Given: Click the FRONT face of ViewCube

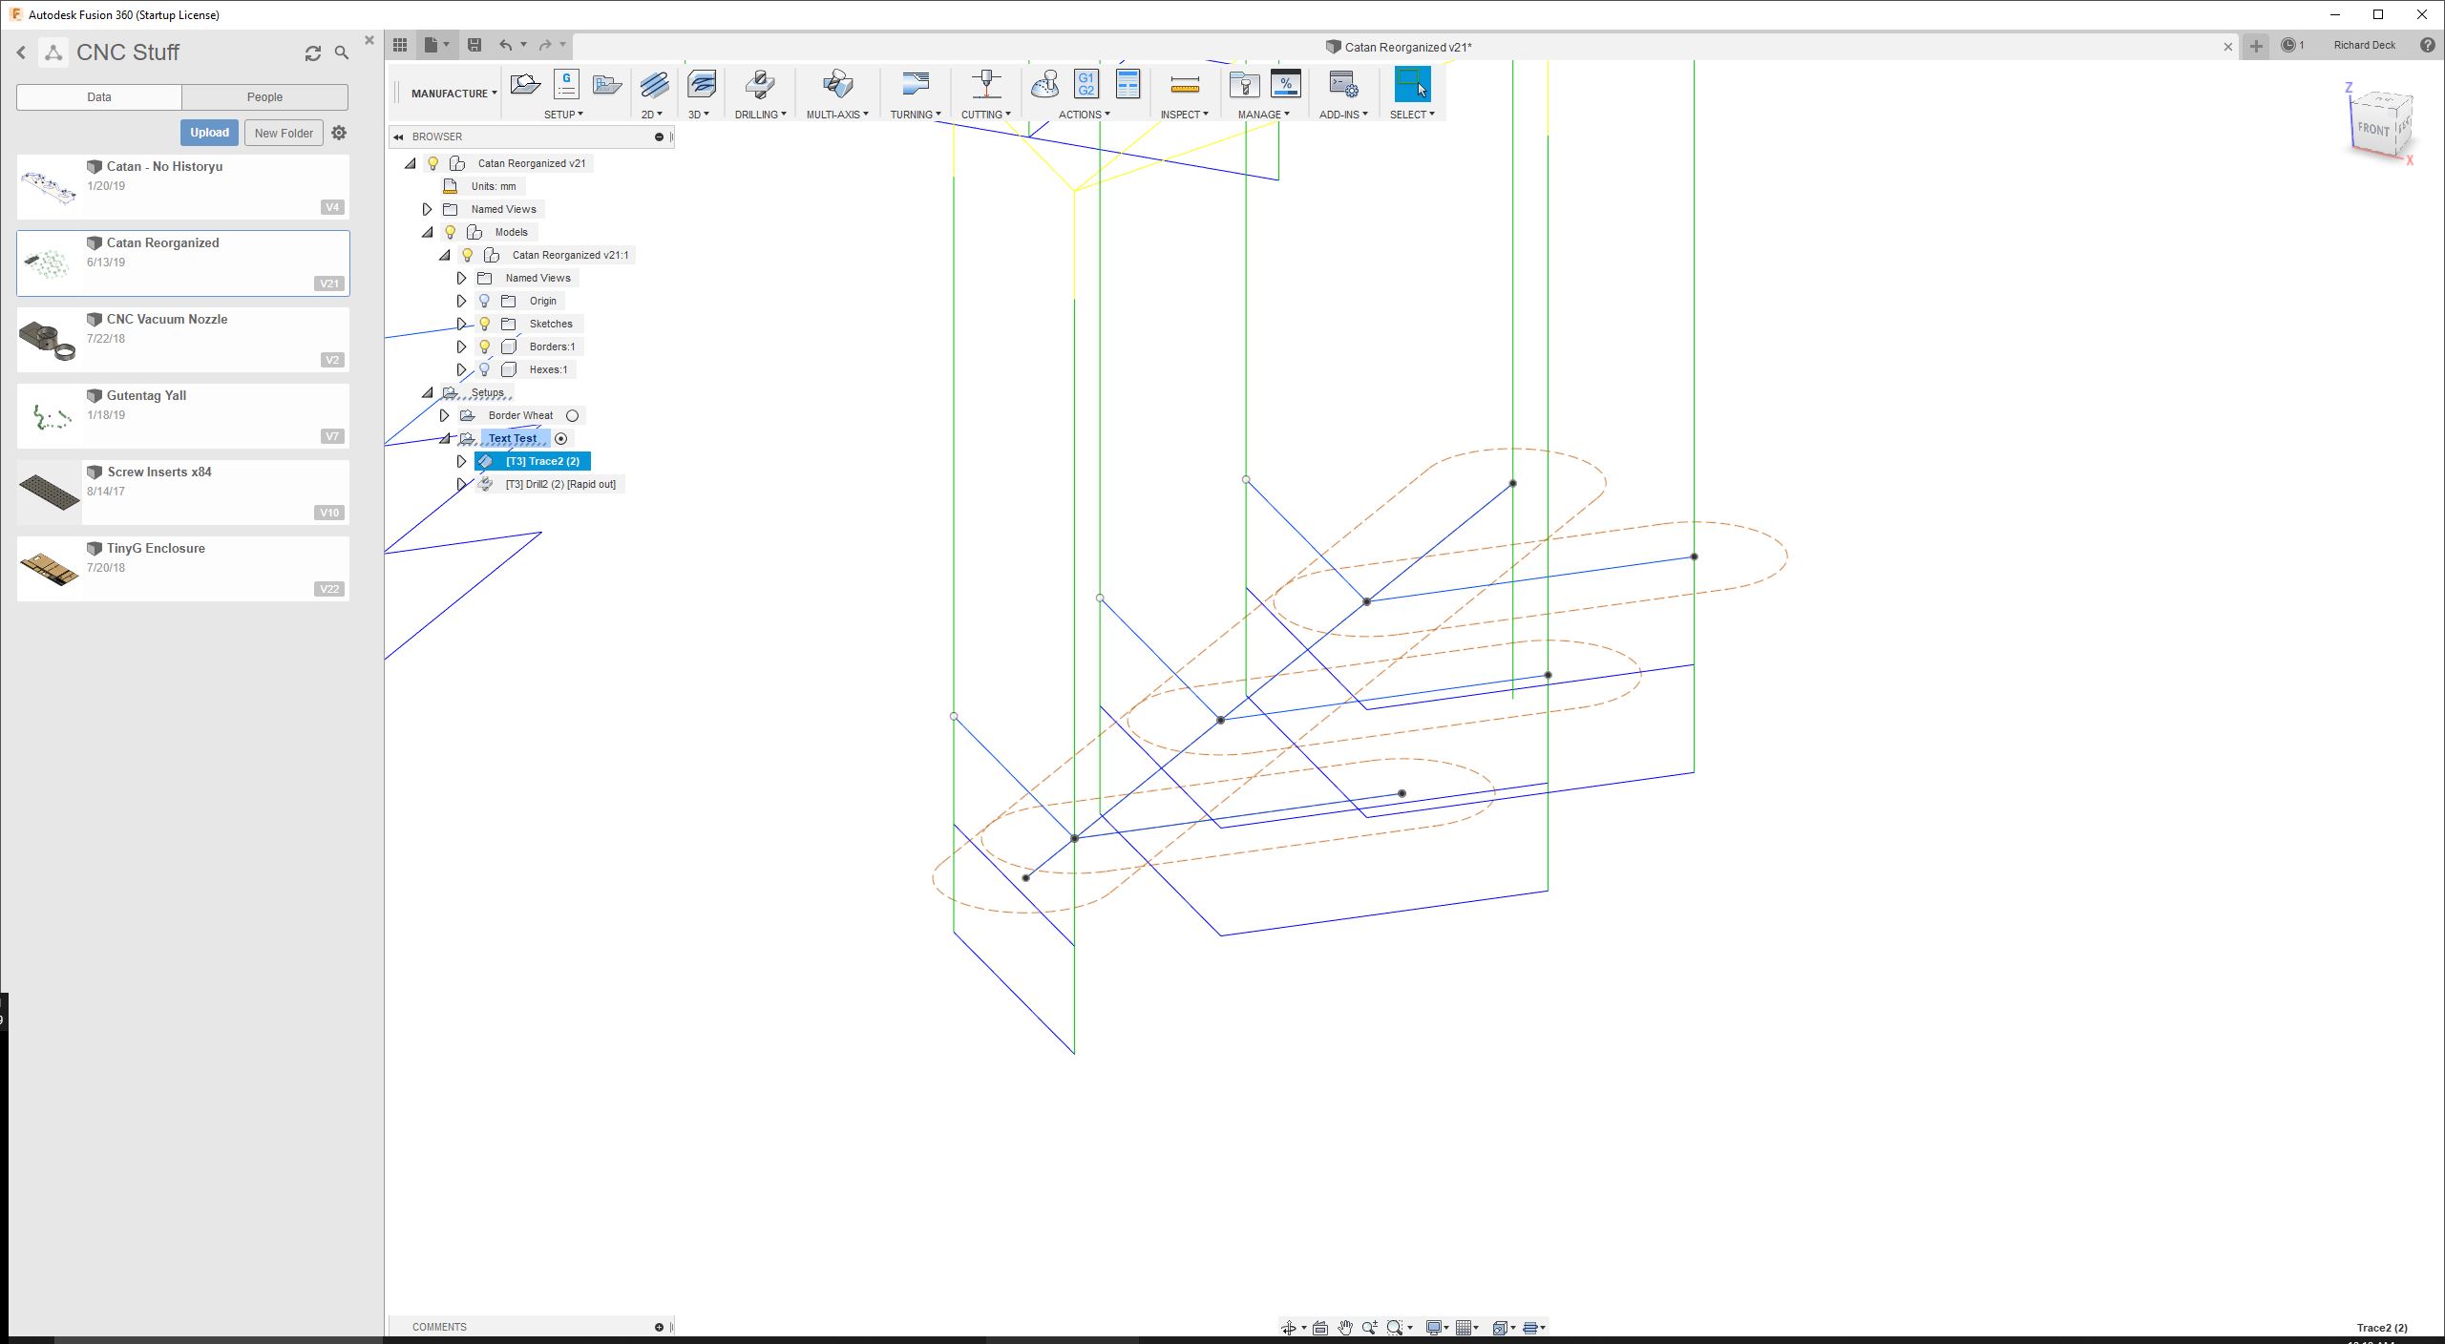Looking at the screenshot, I should coord(2372,129).
